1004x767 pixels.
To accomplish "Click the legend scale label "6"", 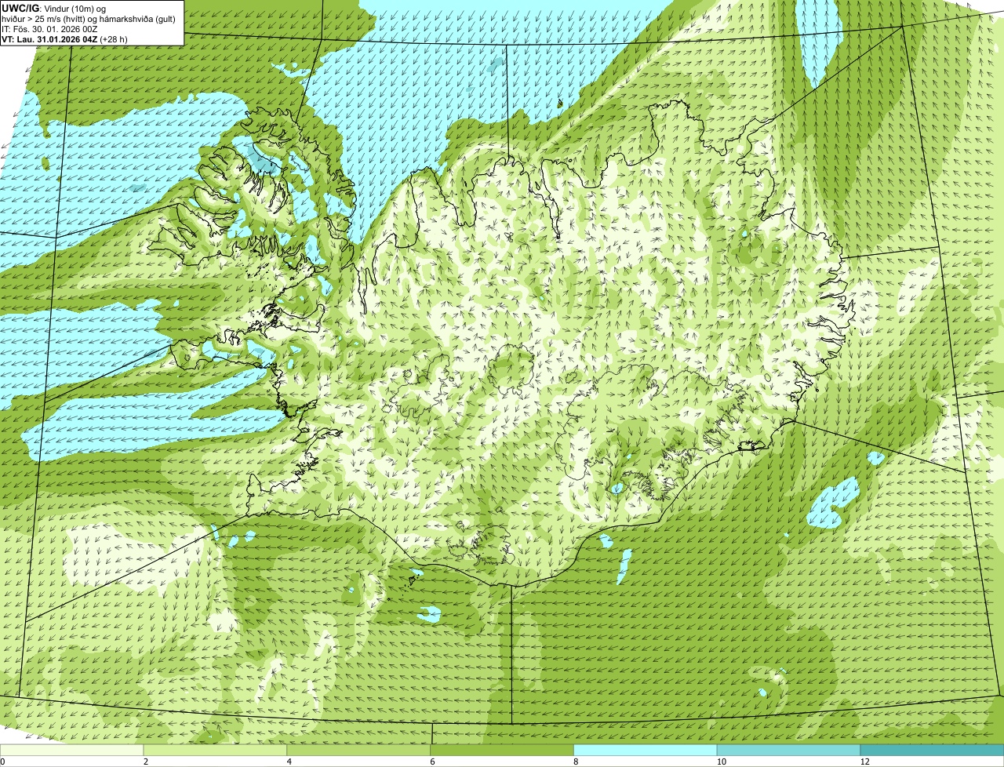I will click(433, 762).
